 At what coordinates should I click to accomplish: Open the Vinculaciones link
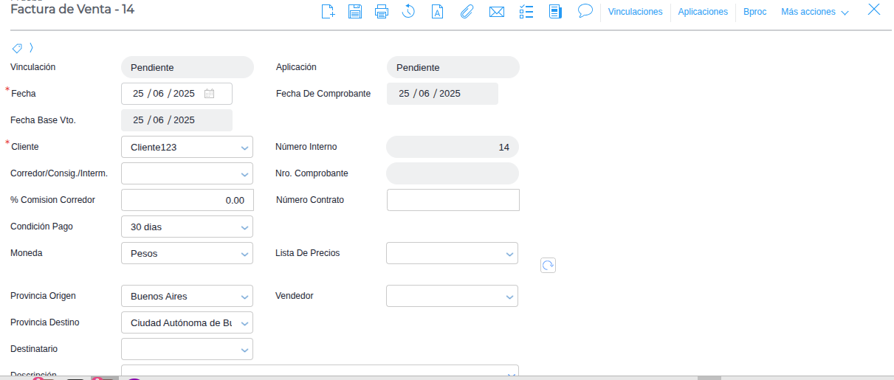point(635,12)
